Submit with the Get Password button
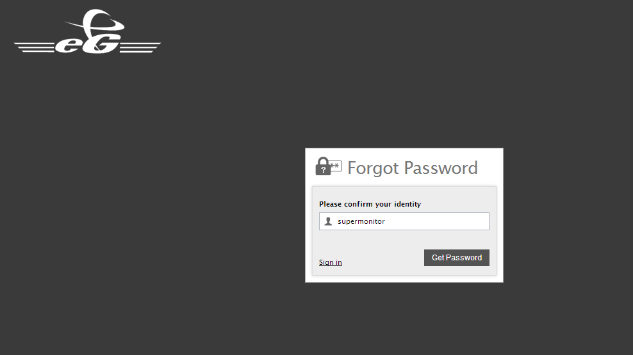Viewport: 633px width, 355px height. click(457, 258)
